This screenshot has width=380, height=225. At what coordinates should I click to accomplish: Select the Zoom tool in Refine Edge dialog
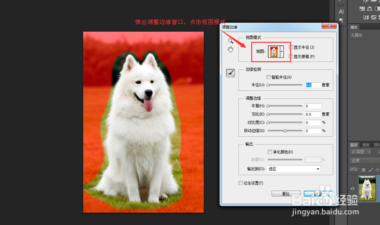231,41
